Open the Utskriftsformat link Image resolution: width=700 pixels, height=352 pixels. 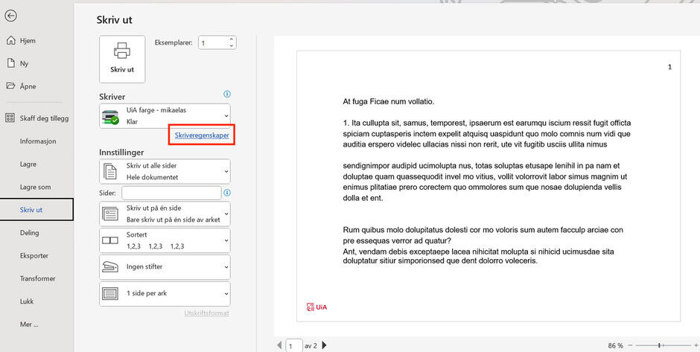(x=207, y=313)
